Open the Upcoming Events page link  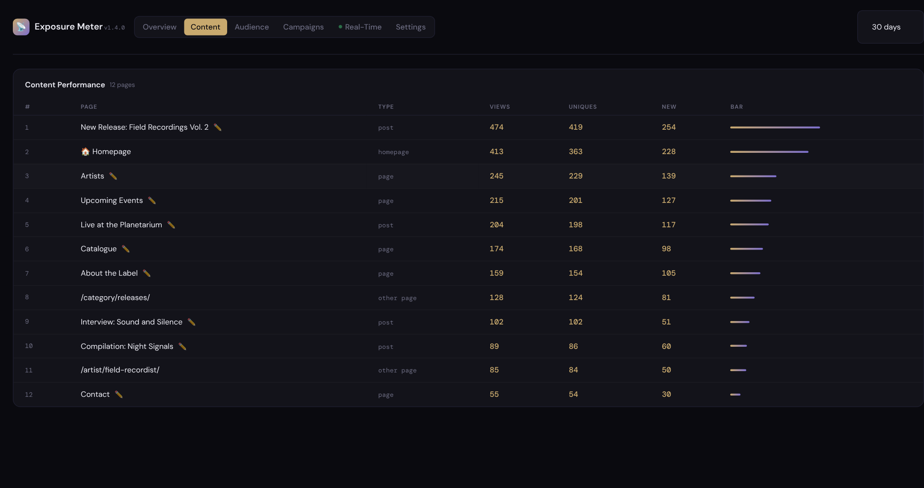[112, 200]
